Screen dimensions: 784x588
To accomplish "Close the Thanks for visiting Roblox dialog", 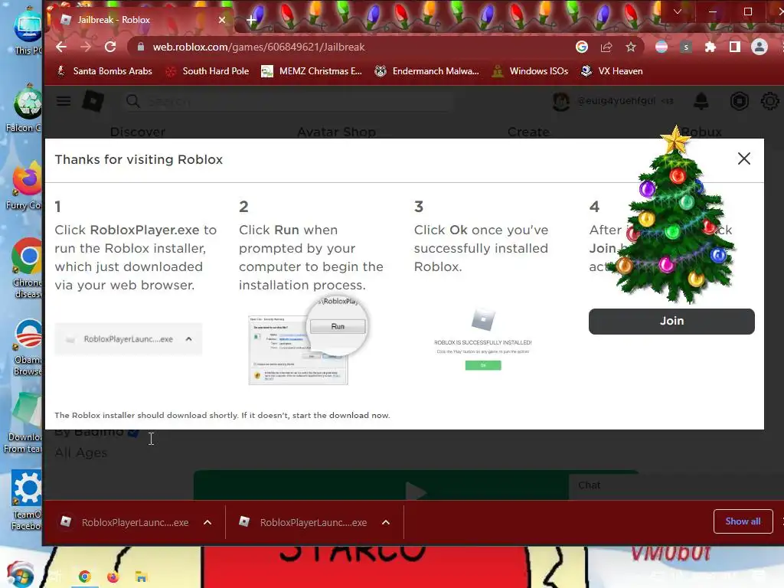I will coord(744,158).
